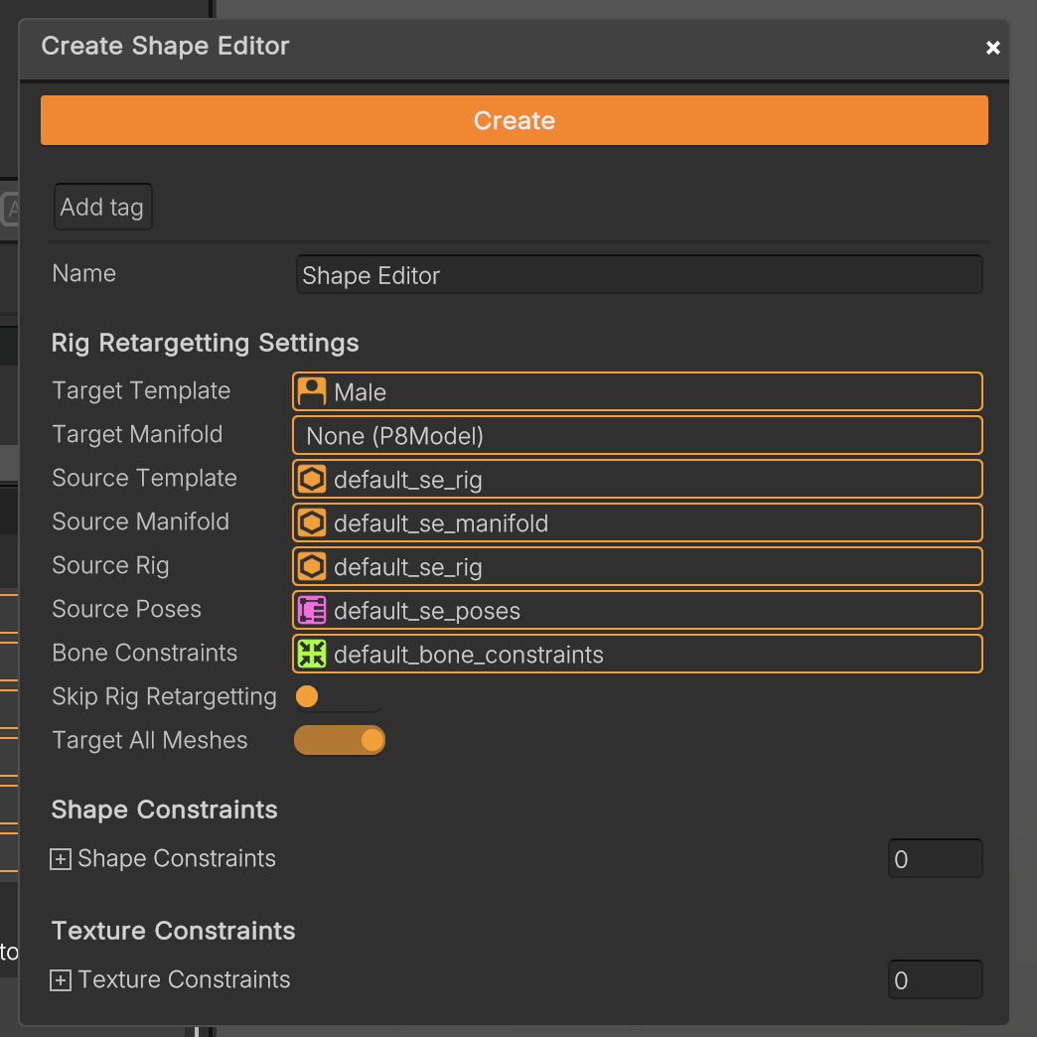
Task: Click the green Bone Constraints icon
Action: coord(312,654)
